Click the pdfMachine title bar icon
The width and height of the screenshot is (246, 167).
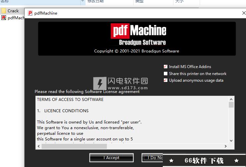[30, 13]
